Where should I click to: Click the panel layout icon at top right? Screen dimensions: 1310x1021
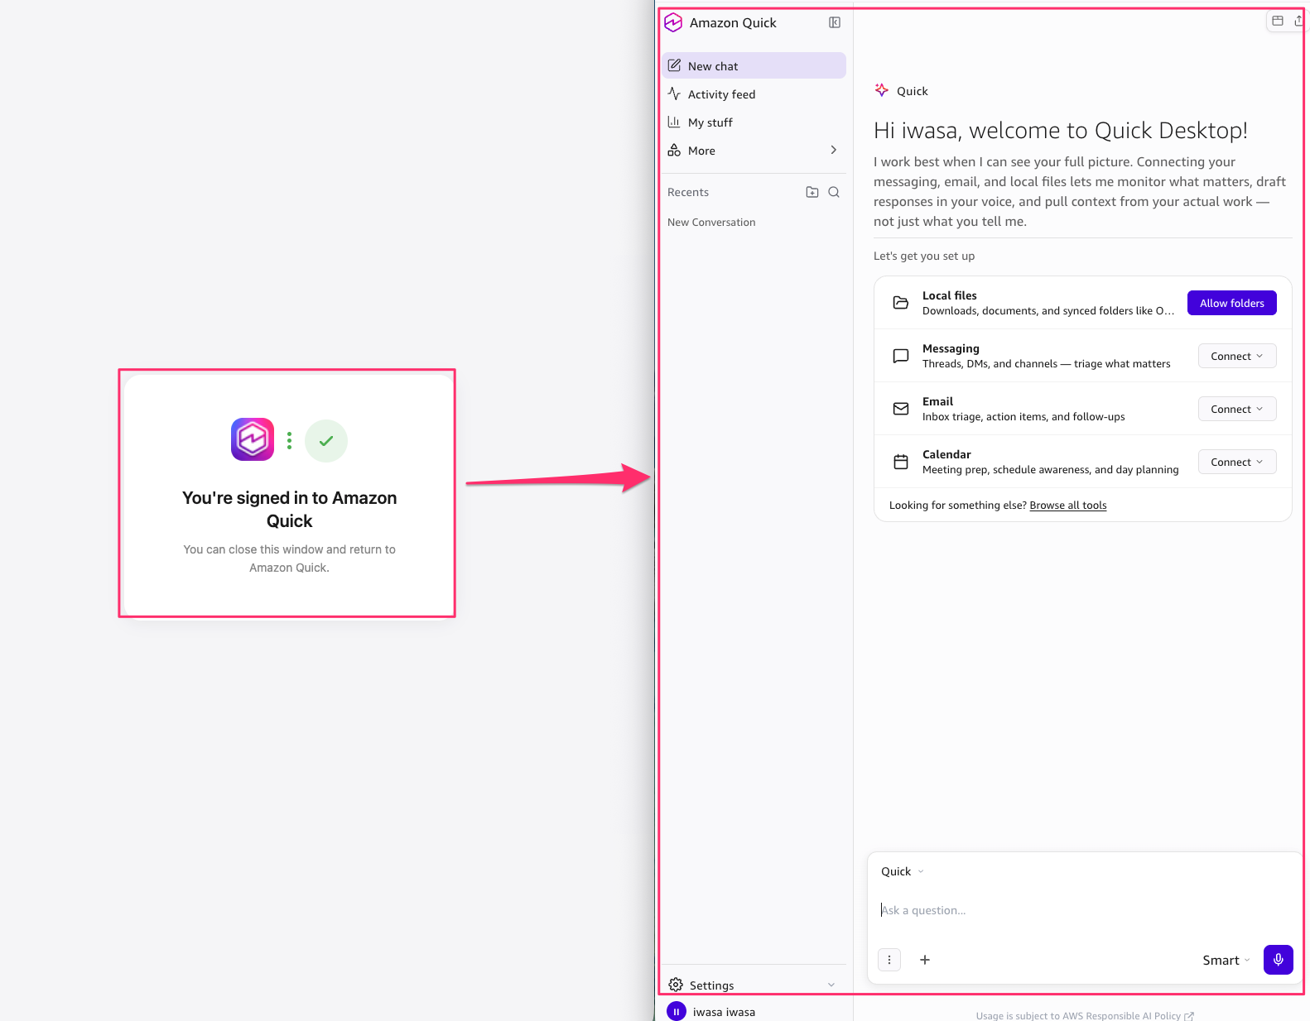point(1278,21)
